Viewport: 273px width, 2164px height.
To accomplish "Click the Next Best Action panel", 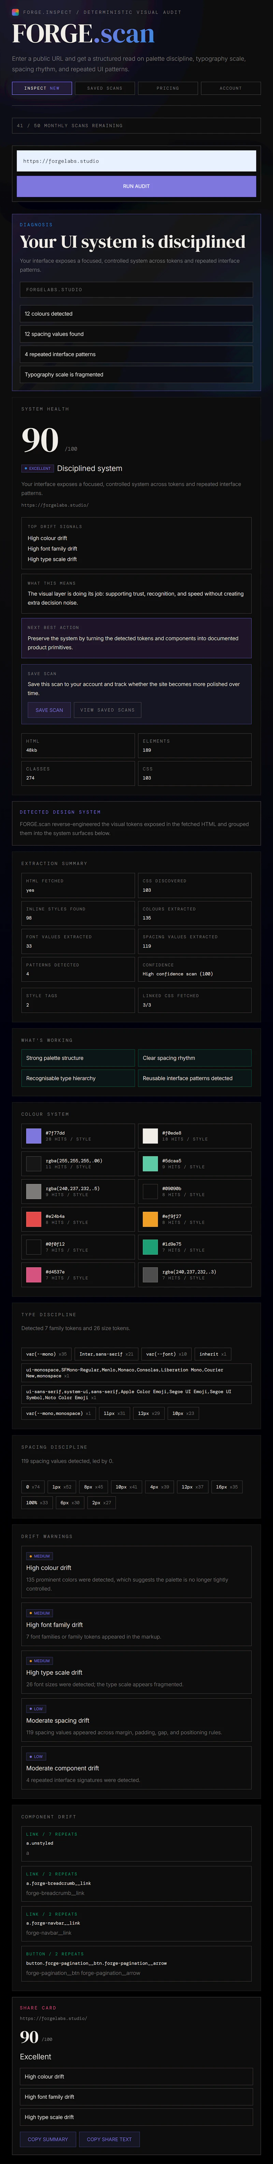I will tap(136, 638).
